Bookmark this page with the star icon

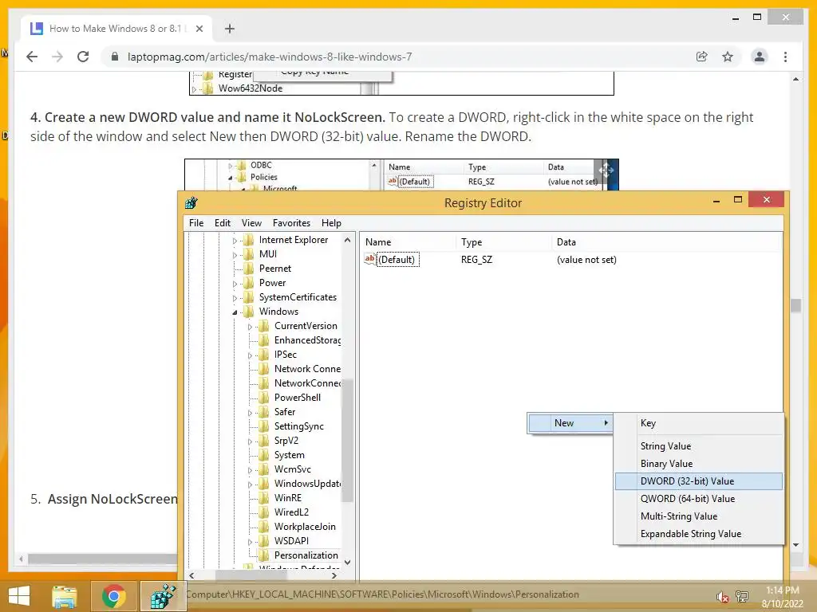click(728, 57)
